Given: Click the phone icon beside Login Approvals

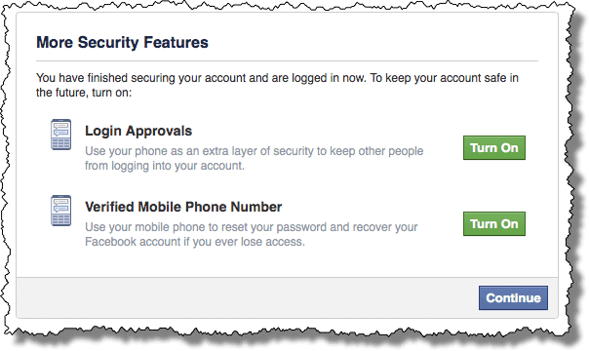Looking at the screenshot, I should tap(60, 135).
